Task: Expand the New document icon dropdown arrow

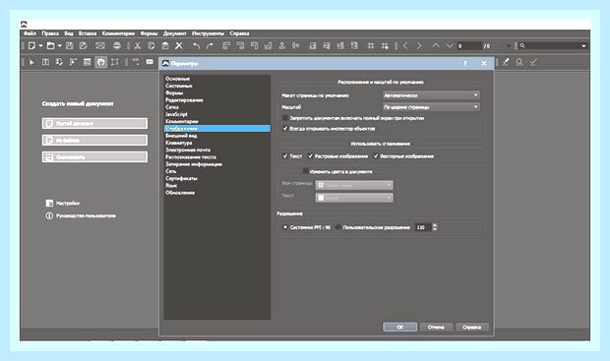Action: point(40,46)
